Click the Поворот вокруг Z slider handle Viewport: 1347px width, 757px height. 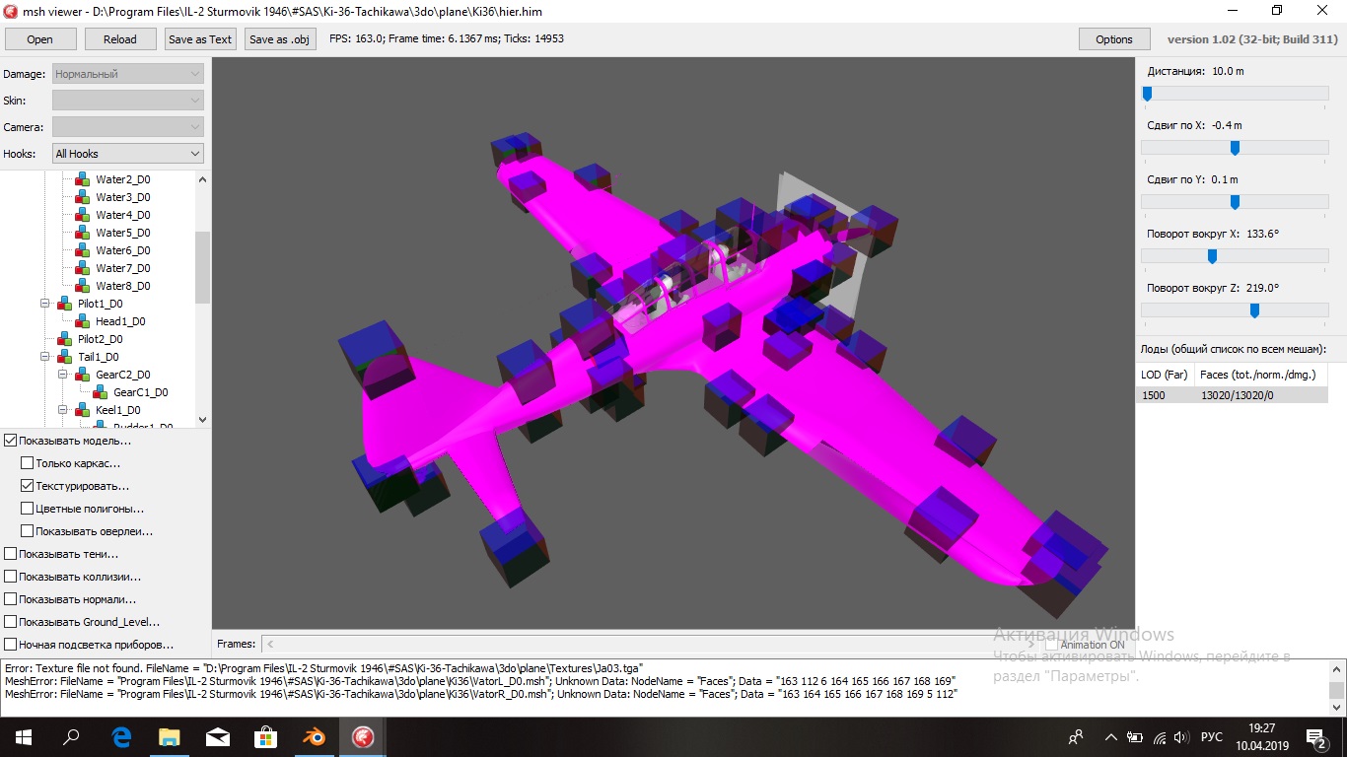(1254, 310)
